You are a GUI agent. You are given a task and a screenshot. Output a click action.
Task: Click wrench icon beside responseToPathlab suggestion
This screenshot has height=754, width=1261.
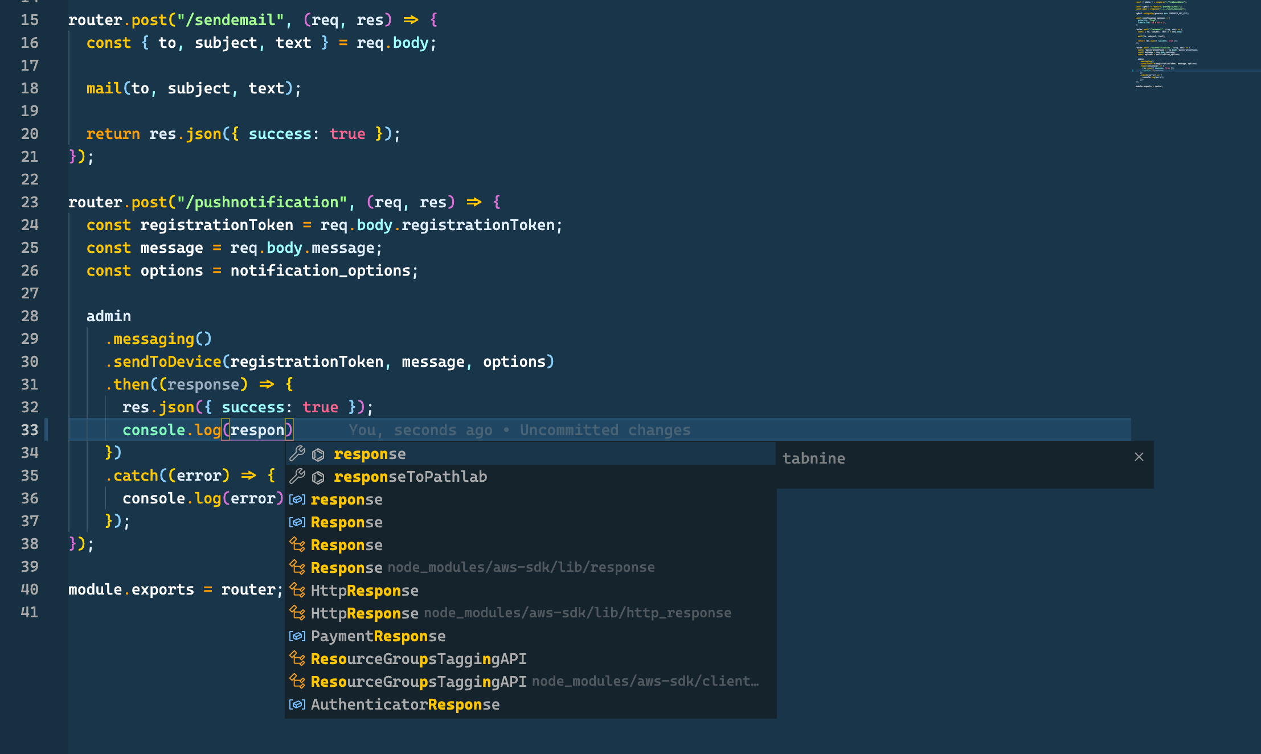(x=297, y=477)
